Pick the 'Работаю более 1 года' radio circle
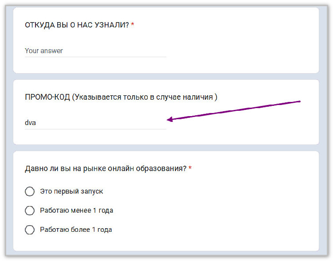Screen dimensions: 333x261 point(30,230)
